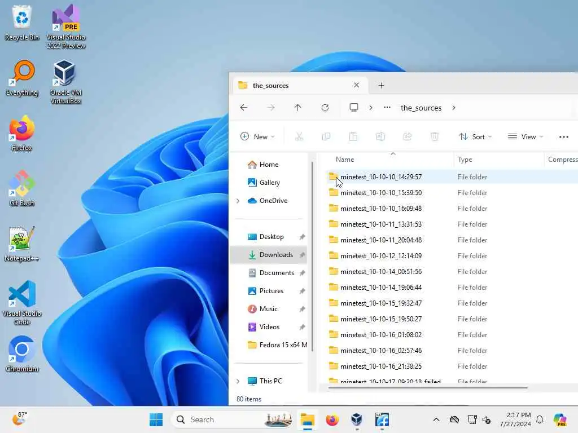Viewport: 578px width, 433px height.
Task: Expand chevron after the_sources in address bar
Action: pos(454,108)
